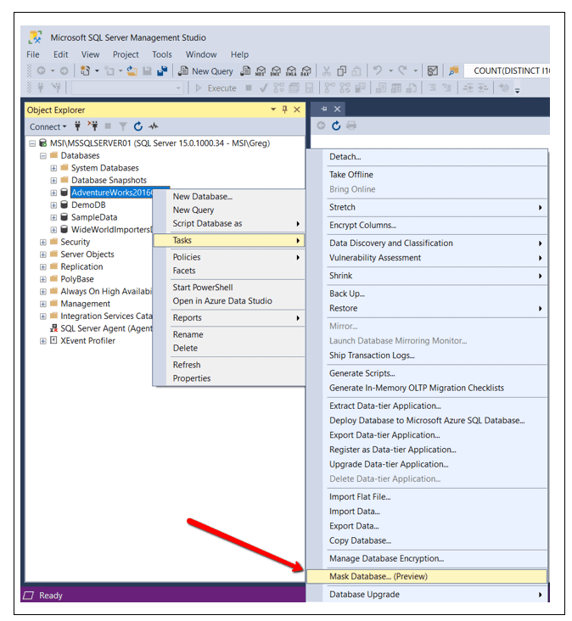
Task: Expand the SampleData database node
Action: click(53, 217)
